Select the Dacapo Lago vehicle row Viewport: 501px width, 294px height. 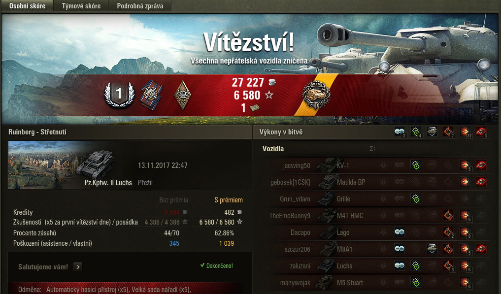tap(376, 232)
